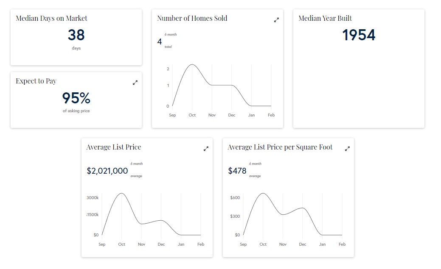Click the Median Days on Market title
The width and height of the screenshot is (441, 269).
click(x=51, y=18)
